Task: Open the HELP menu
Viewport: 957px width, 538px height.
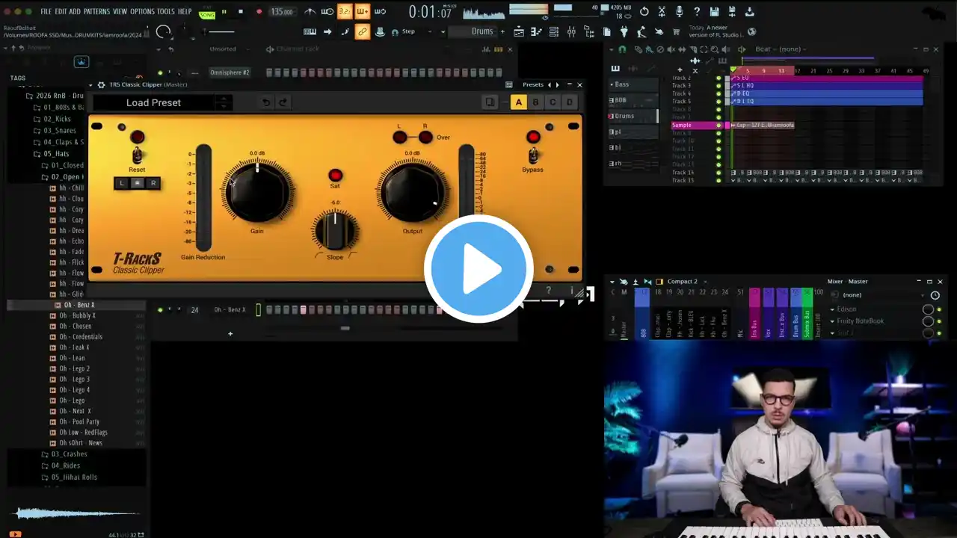Action: click(x=185, y=11)
